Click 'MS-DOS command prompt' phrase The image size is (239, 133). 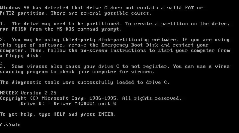(89, 29)
